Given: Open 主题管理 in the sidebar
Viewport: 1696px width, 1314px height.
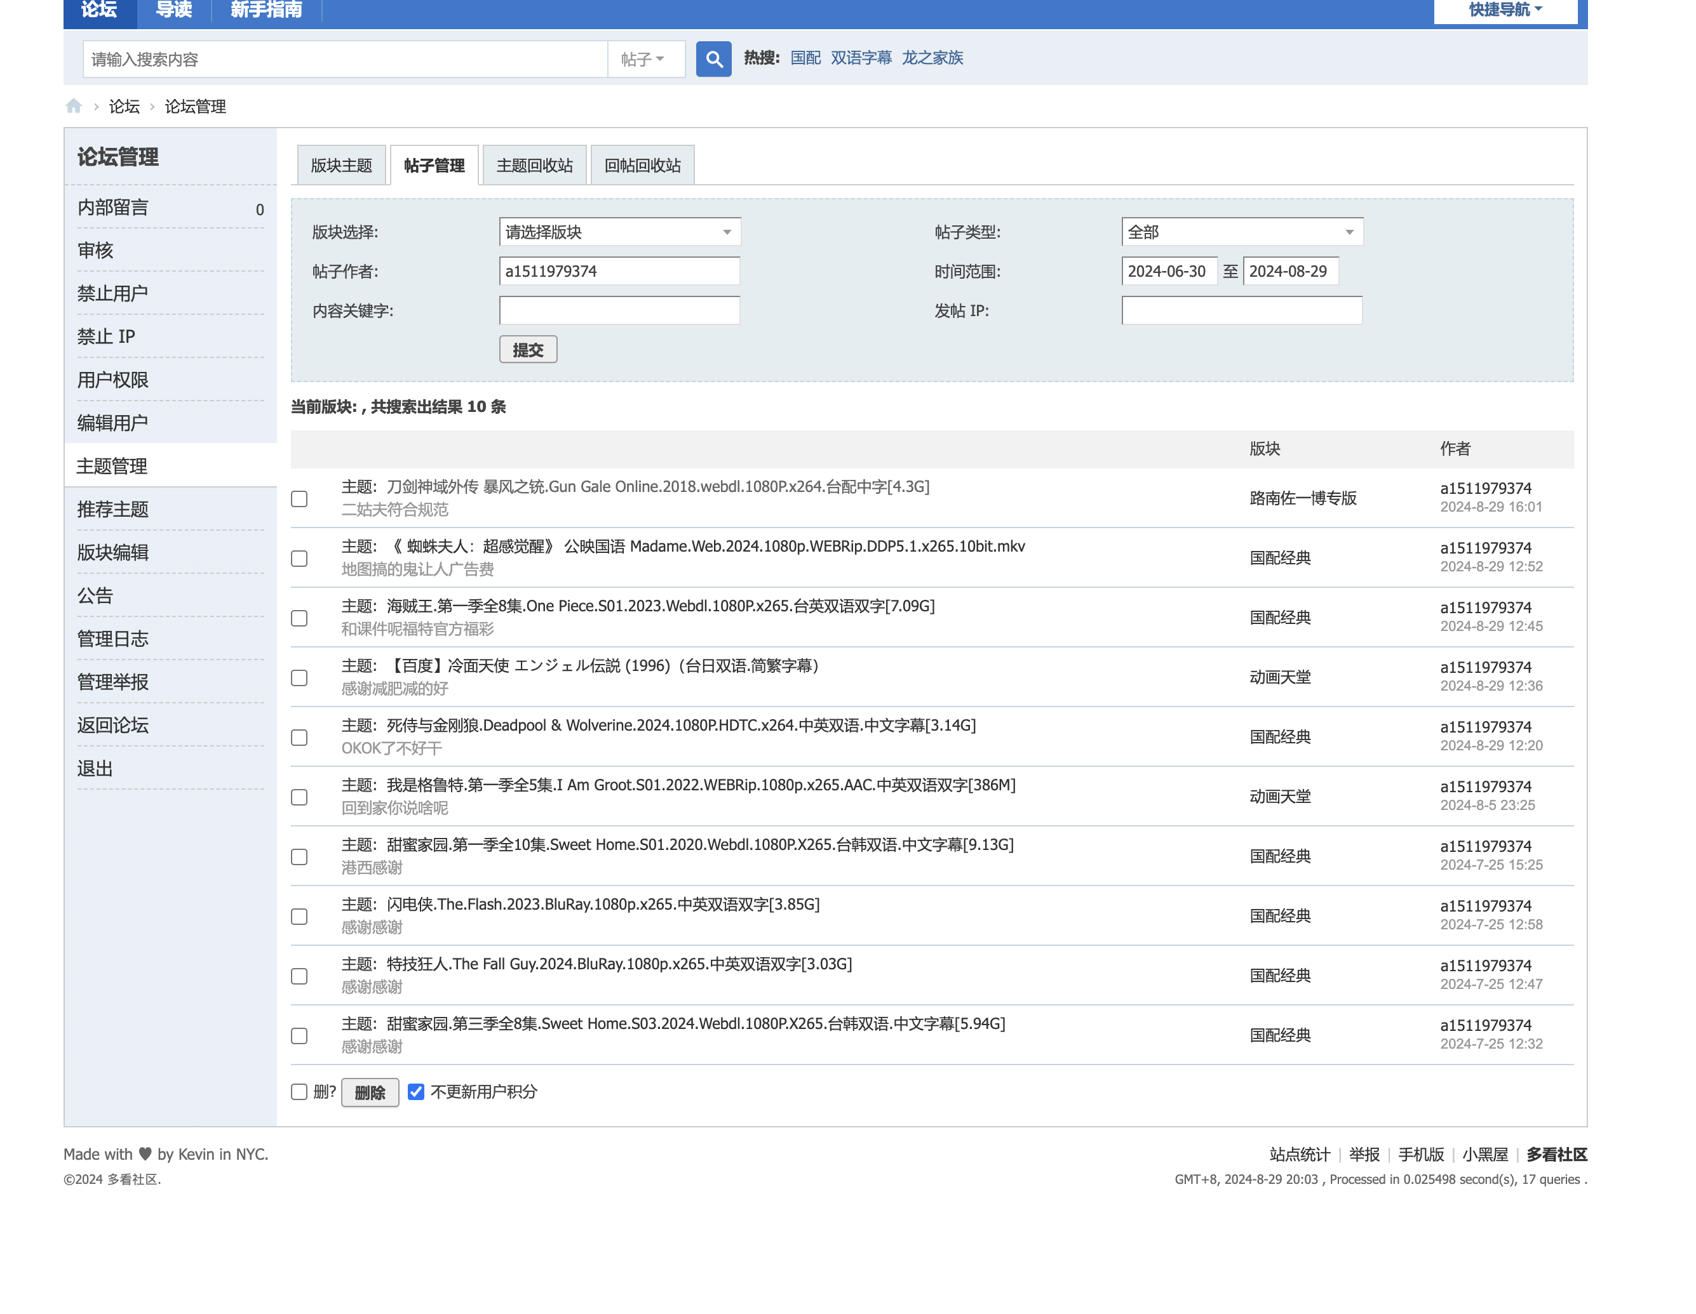Looking at the screenshot, I should tap(112, 467).
